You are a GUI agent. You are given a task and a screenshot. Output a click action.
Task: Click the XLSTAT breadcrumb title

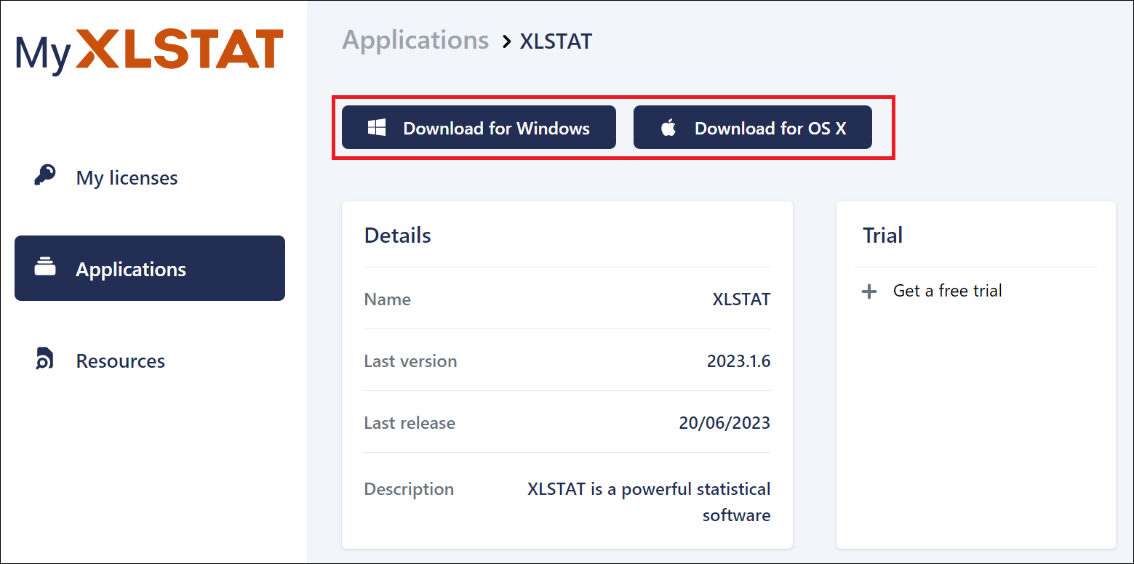(x=556, y=41)
